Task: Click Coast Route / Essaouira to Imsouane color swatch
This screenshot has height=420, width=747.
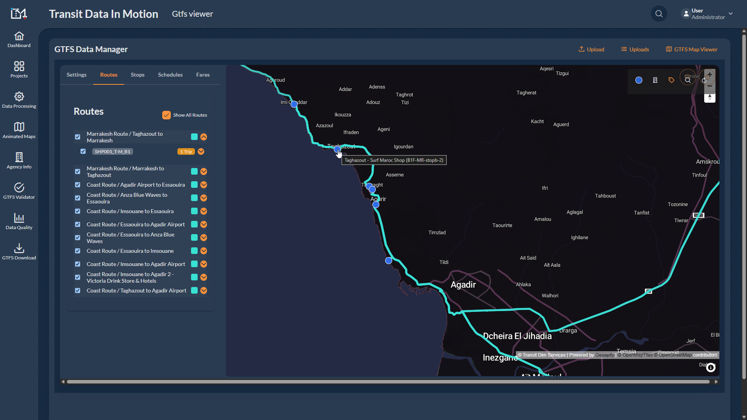Action: [x=194, y=251]
